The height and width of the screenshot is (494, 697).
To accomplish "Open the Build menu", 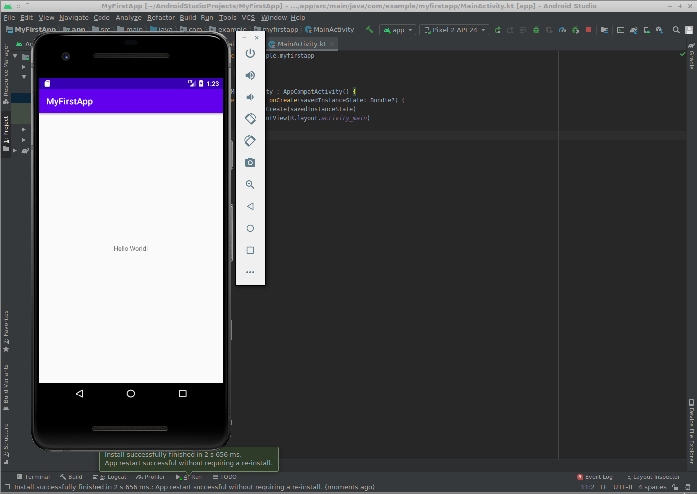I will (188, 17).
